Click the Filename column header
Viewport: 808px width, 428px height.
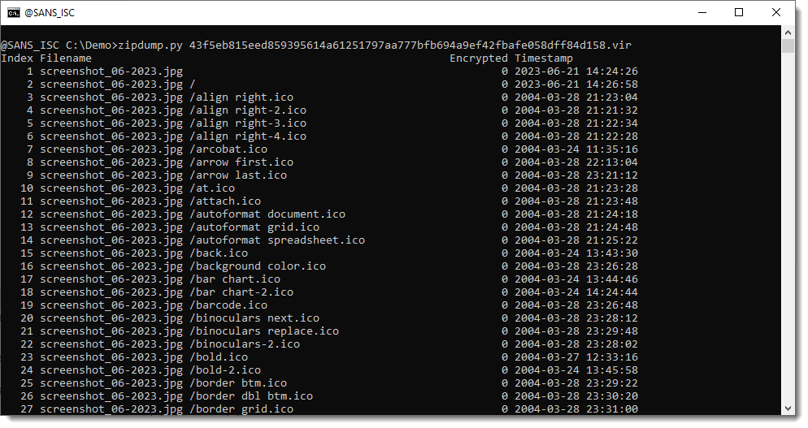click(x=66, y=58)
